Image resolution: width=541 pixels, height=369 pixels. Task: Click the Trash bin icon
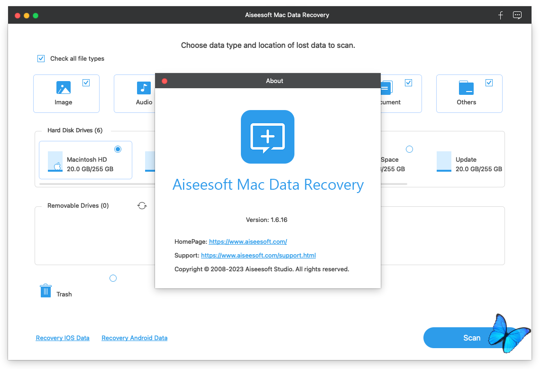click(46, 291)
